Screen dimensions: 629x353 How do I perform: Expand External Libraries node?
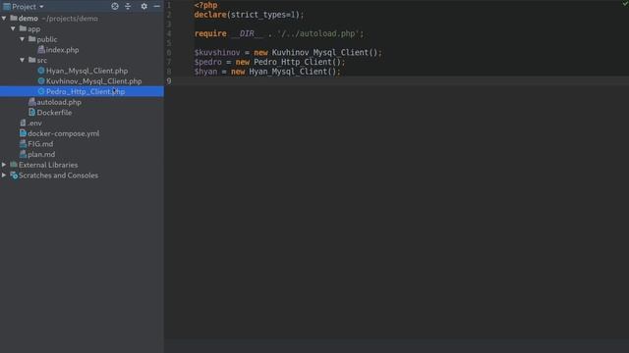point(4,165)
